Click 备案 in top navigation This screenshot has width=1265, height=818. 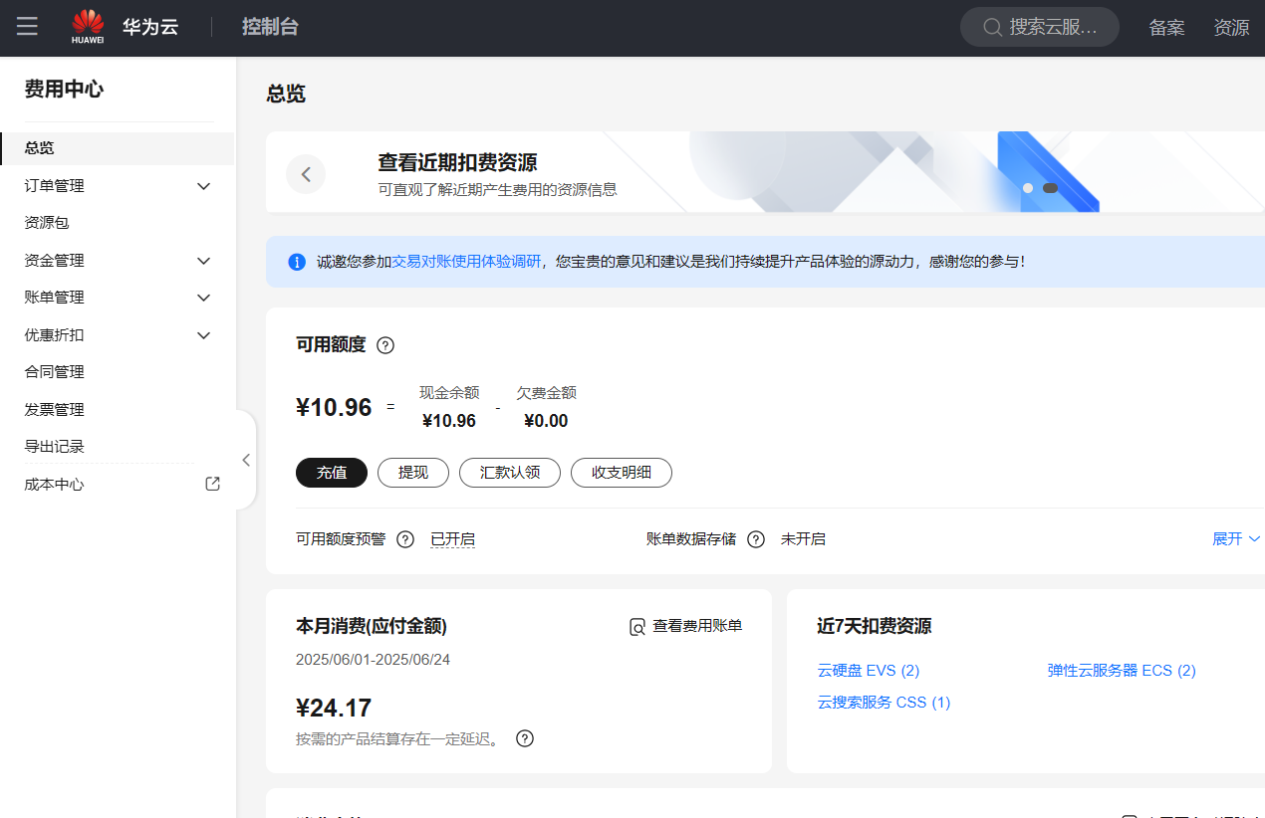[1166, 28]
